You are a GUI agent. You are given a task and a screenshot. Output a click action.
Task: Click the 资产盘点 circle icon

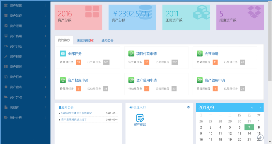(x=6, y=87)
